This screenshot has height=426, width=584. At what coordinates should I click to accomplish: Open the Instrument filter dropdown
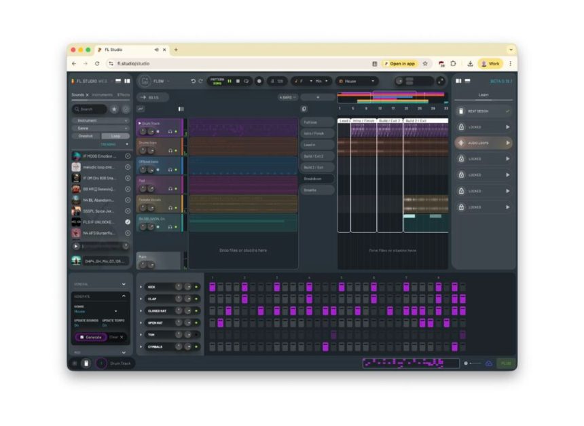click(101, 120)
